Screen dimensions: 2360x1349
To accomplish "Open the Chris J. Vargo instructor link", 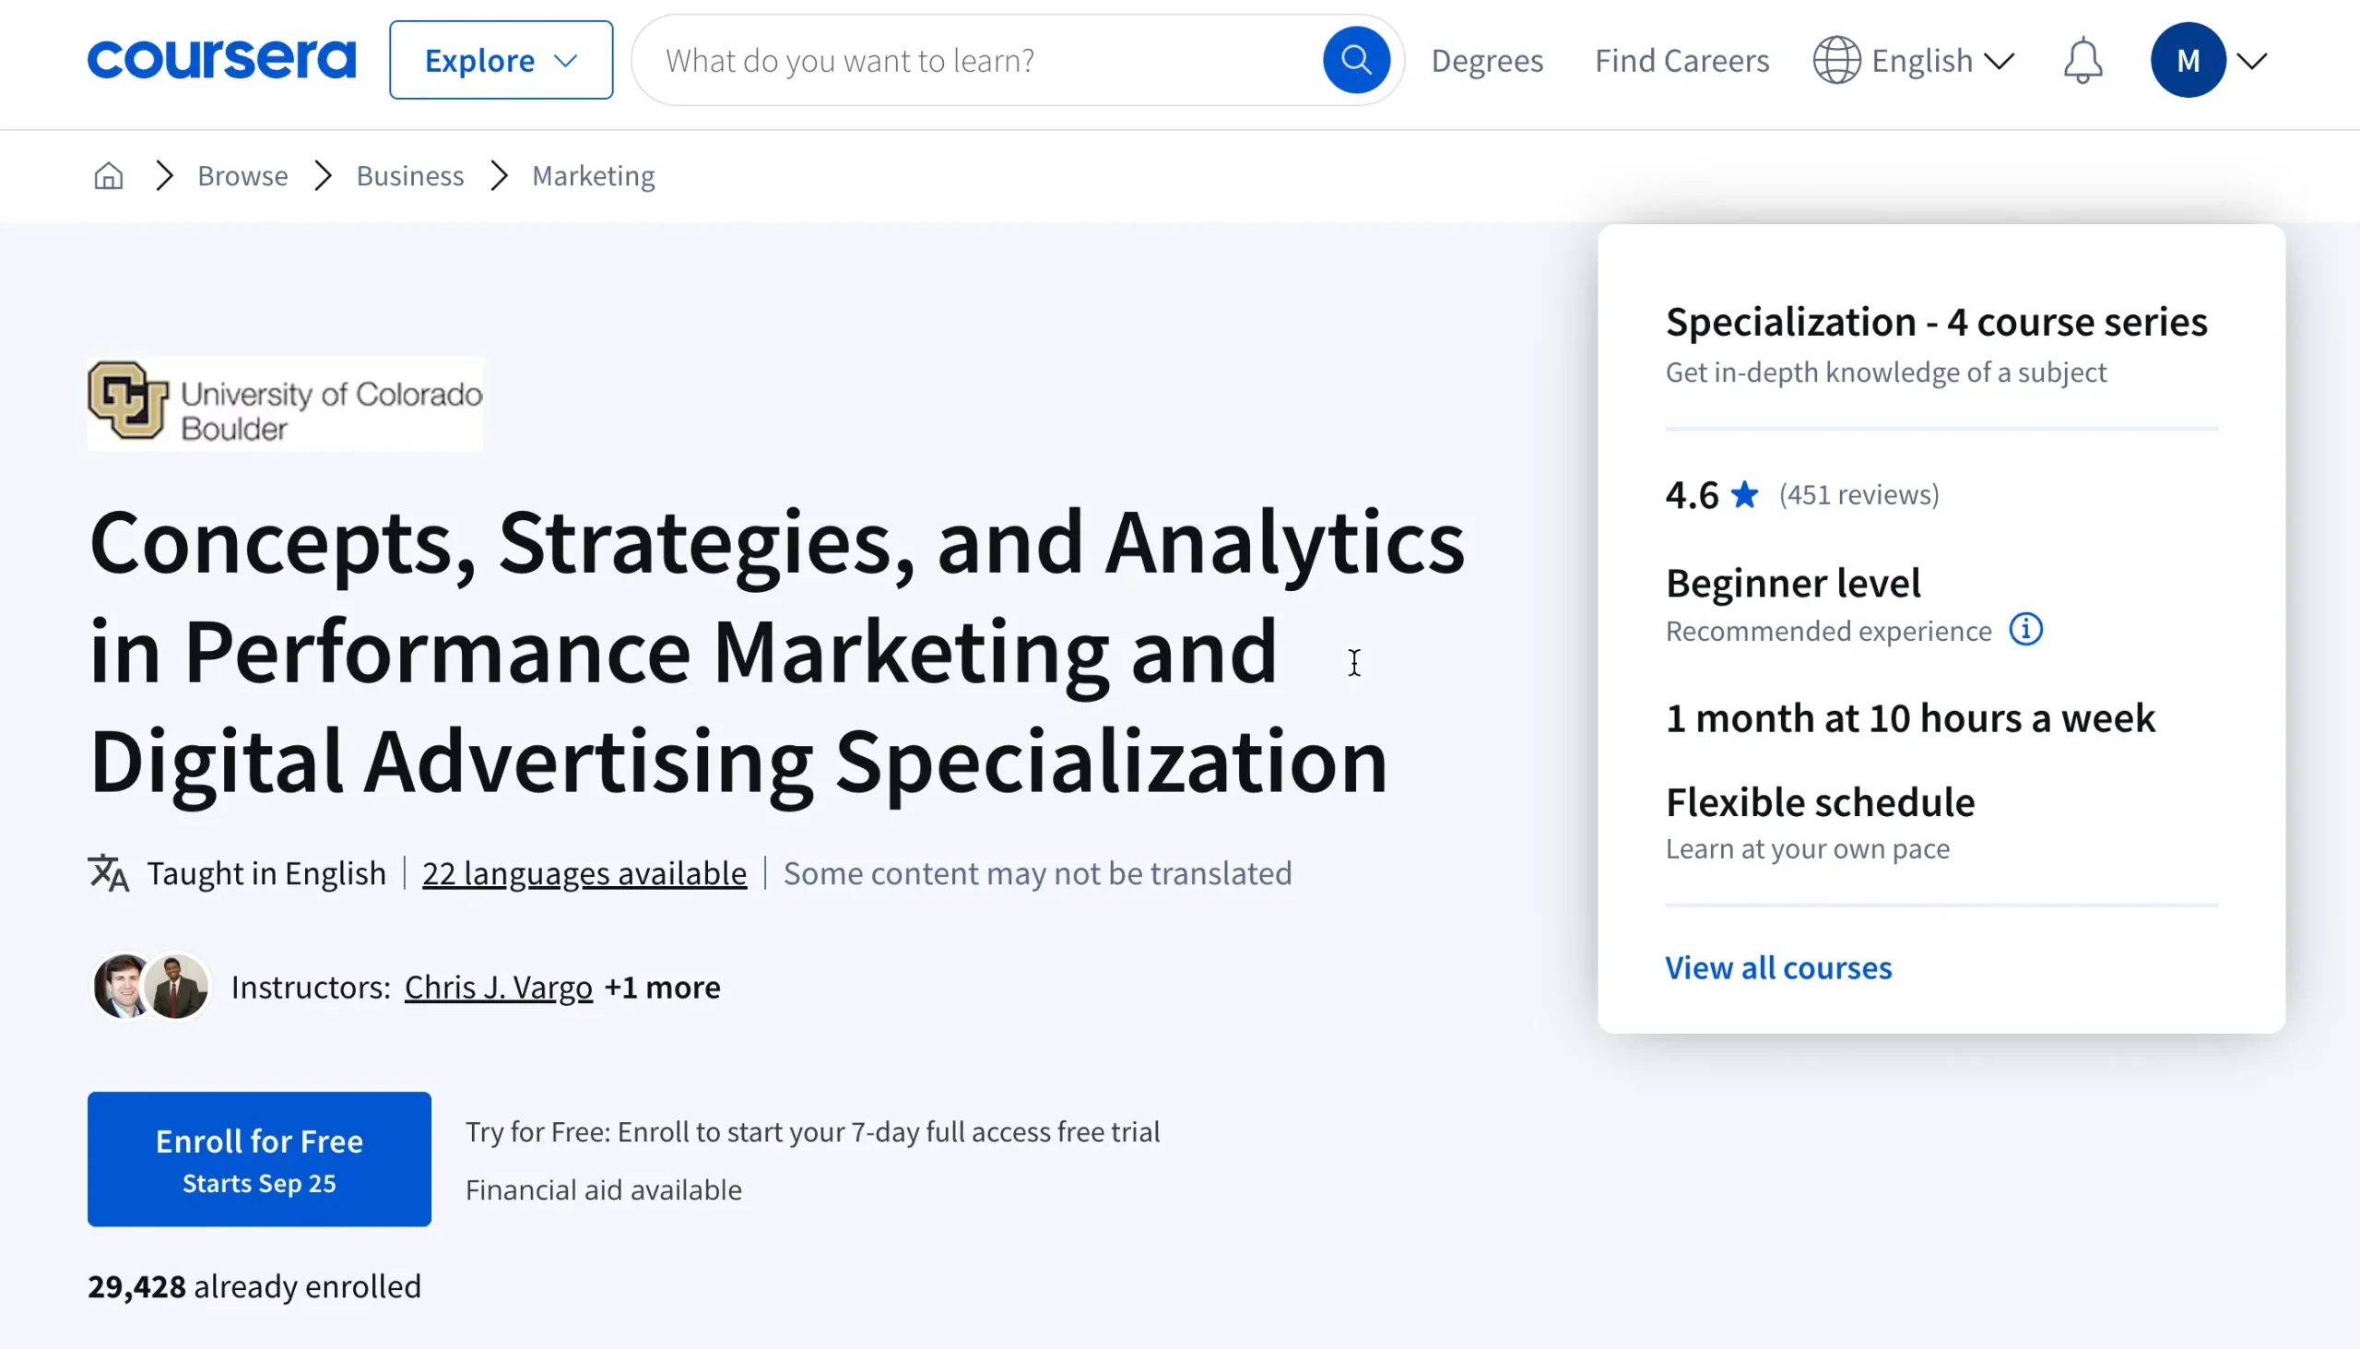I will click(x=498, y=988).
